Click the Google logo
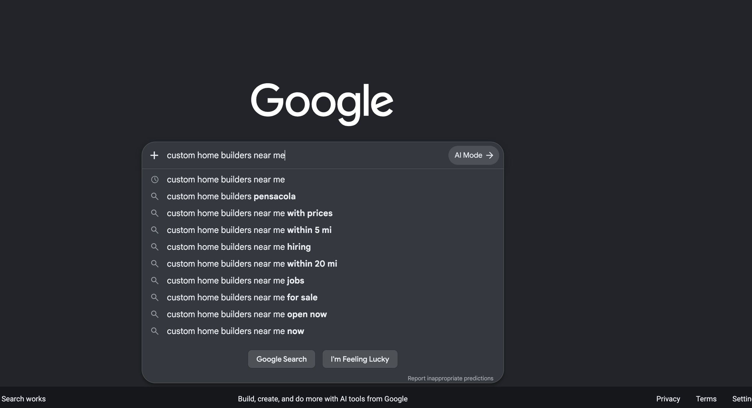Viewport: 752px width, 408px height. [322, 104]
